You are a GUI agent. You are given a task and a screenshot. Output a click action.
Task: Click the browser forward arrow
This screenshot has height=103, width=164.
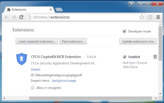click(x=14, y=17)
